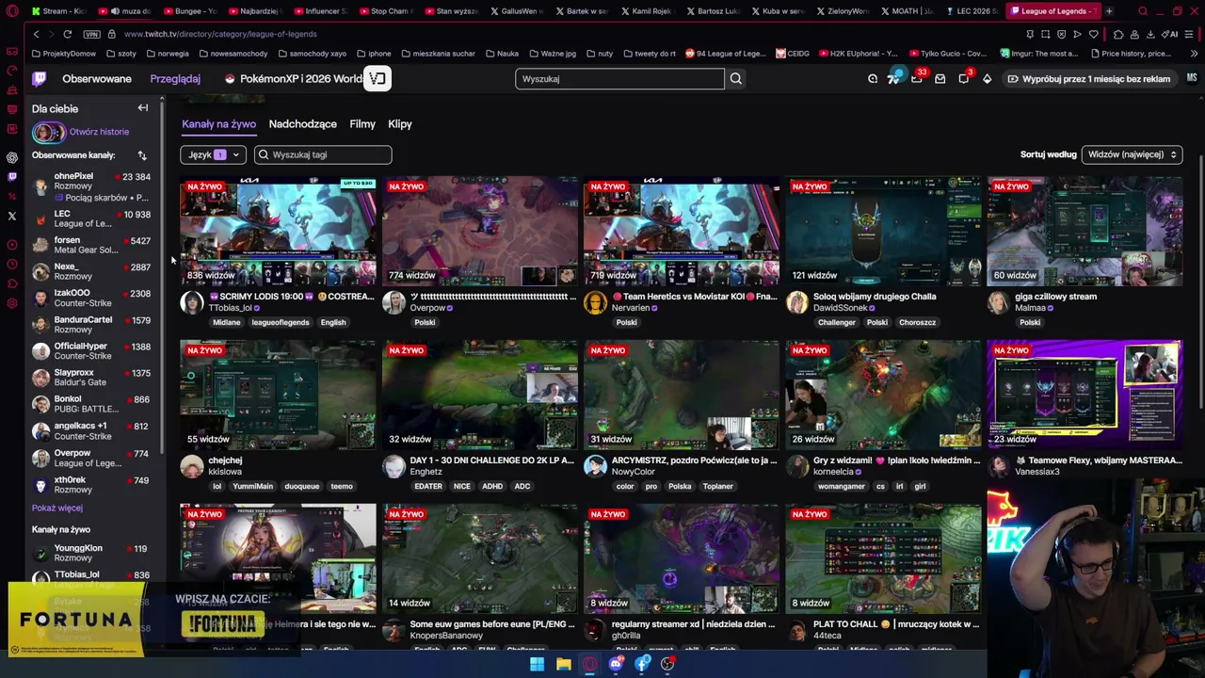
Task: Open the TTobias_lol stream thumbnail with 836 viewers
Action: tap(278, 231)
